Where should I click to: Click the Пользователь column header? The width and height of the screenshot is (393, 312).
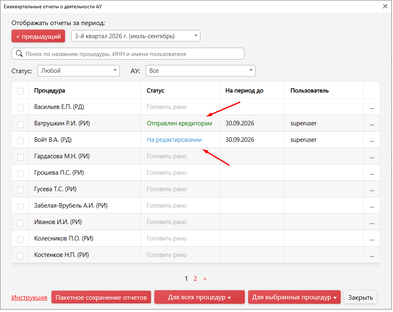(309, 91)
